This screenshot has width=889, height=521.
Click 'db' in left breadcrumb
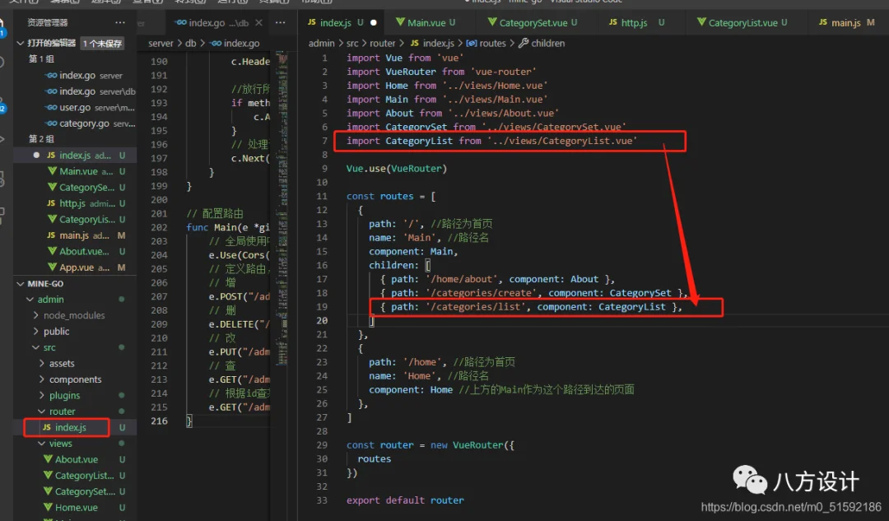click(190, 43)
